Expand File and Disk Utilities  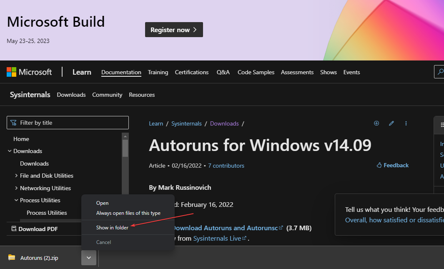tap(16, 176)
